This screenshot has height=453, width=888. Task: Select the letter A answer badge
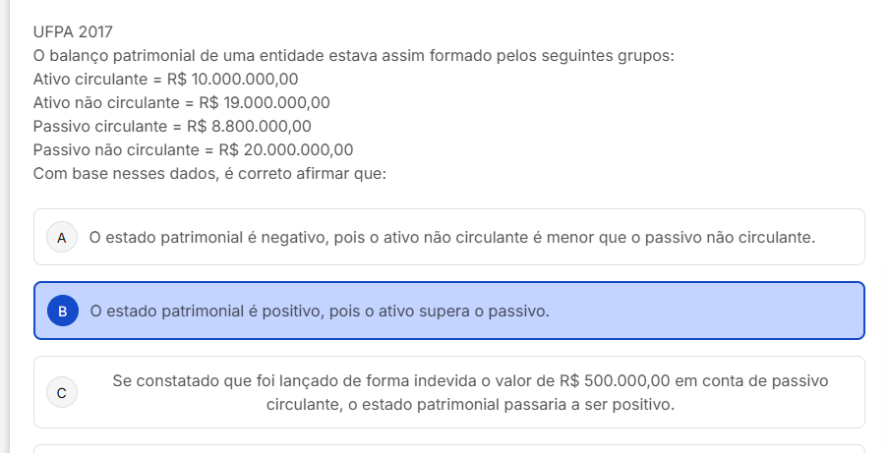pyautogui.click(x=62, y=238)
